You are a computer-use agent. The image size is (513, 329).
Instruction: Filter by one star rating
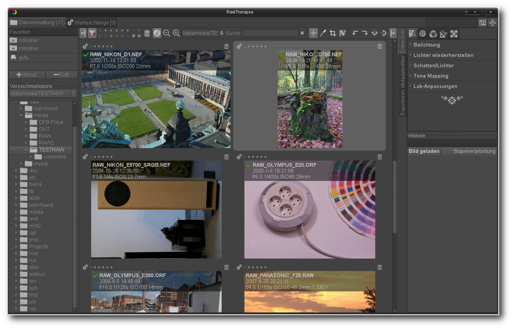click(106, 30)
